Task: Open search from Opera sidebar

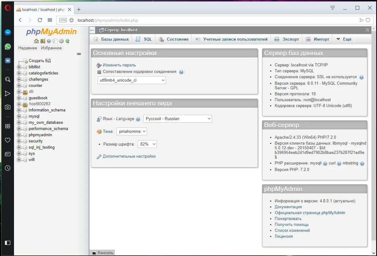Action: [x=8, y=79]
